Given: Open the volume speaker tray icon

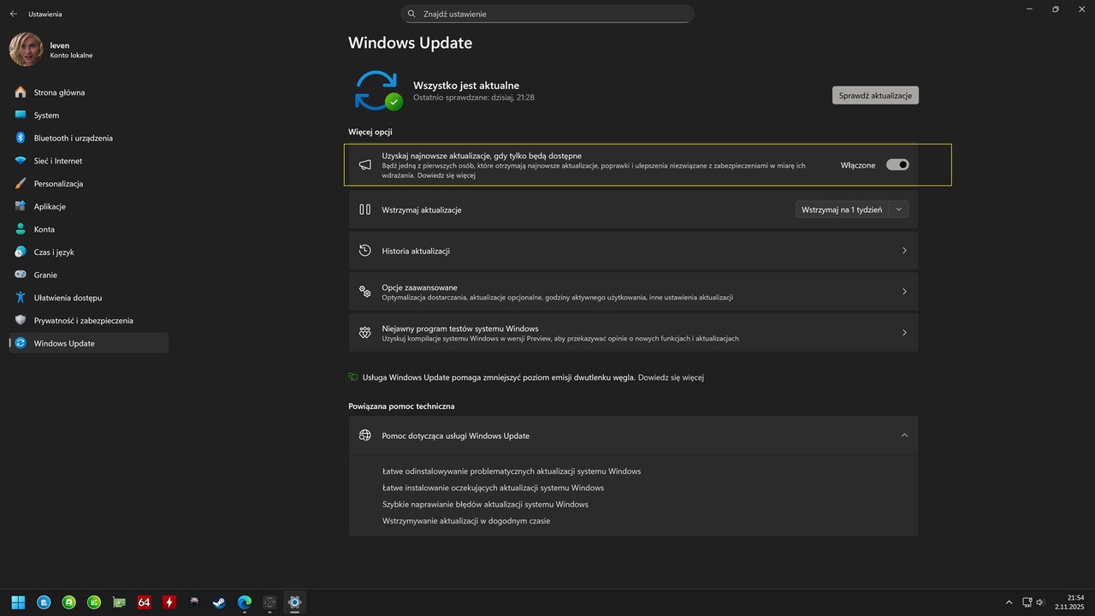Looking at the screenshot, I should click(1040, 602).
